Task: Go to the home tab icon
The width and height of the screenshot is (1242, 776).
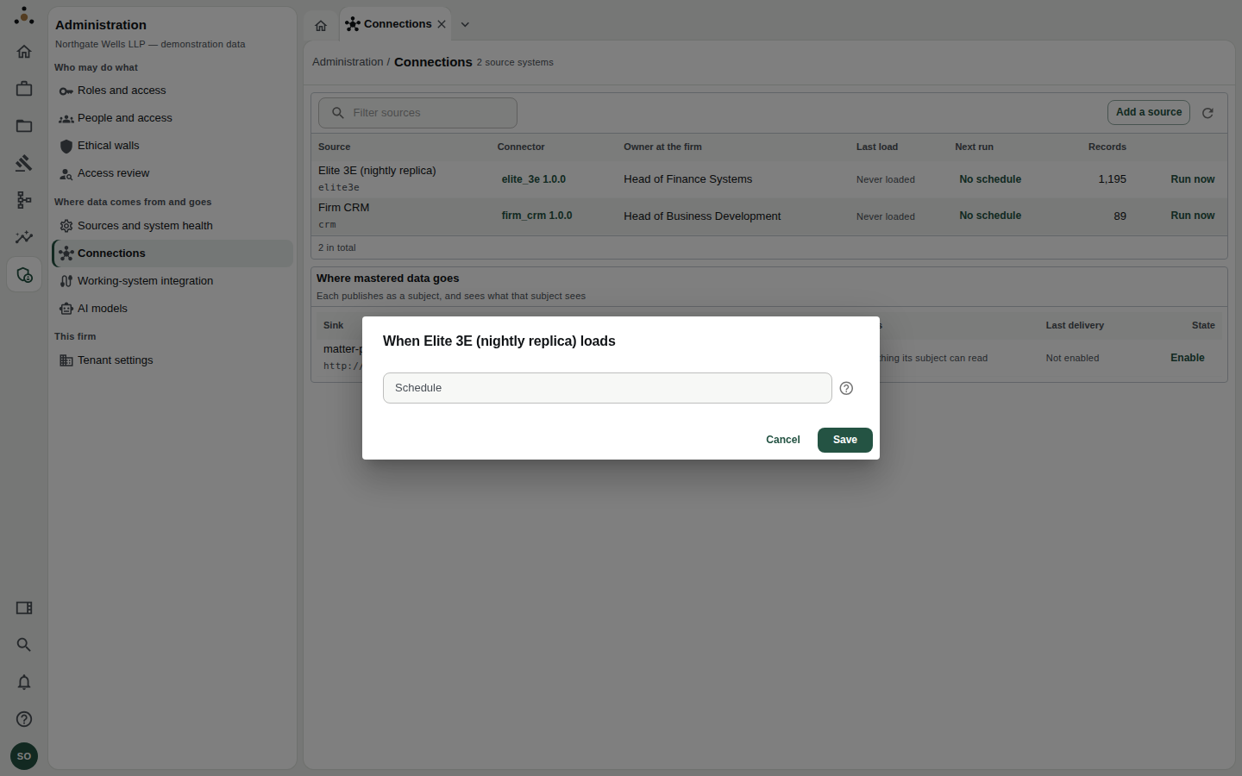Action: [x=321, y=25]
